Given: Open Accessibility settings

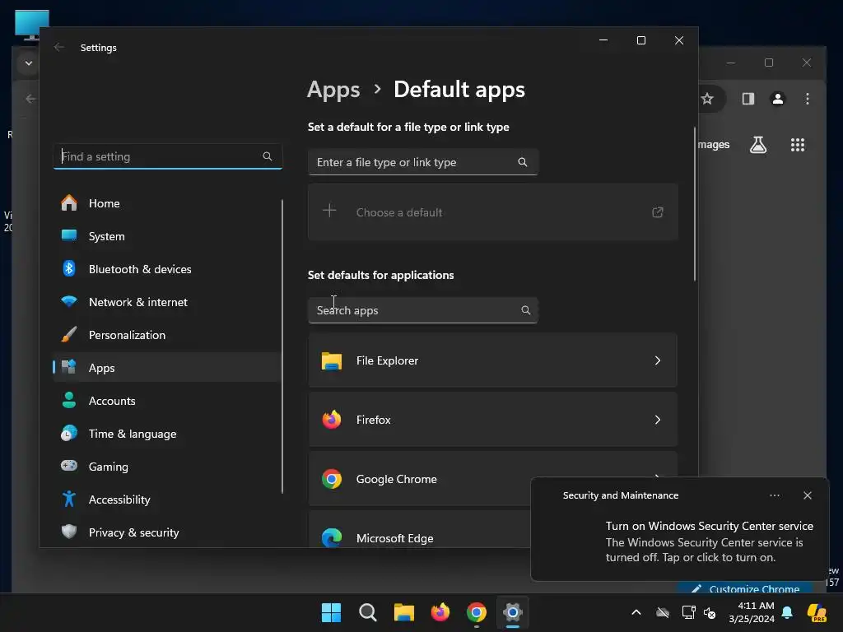Looking at the screenshot, I should coord(166,500).
